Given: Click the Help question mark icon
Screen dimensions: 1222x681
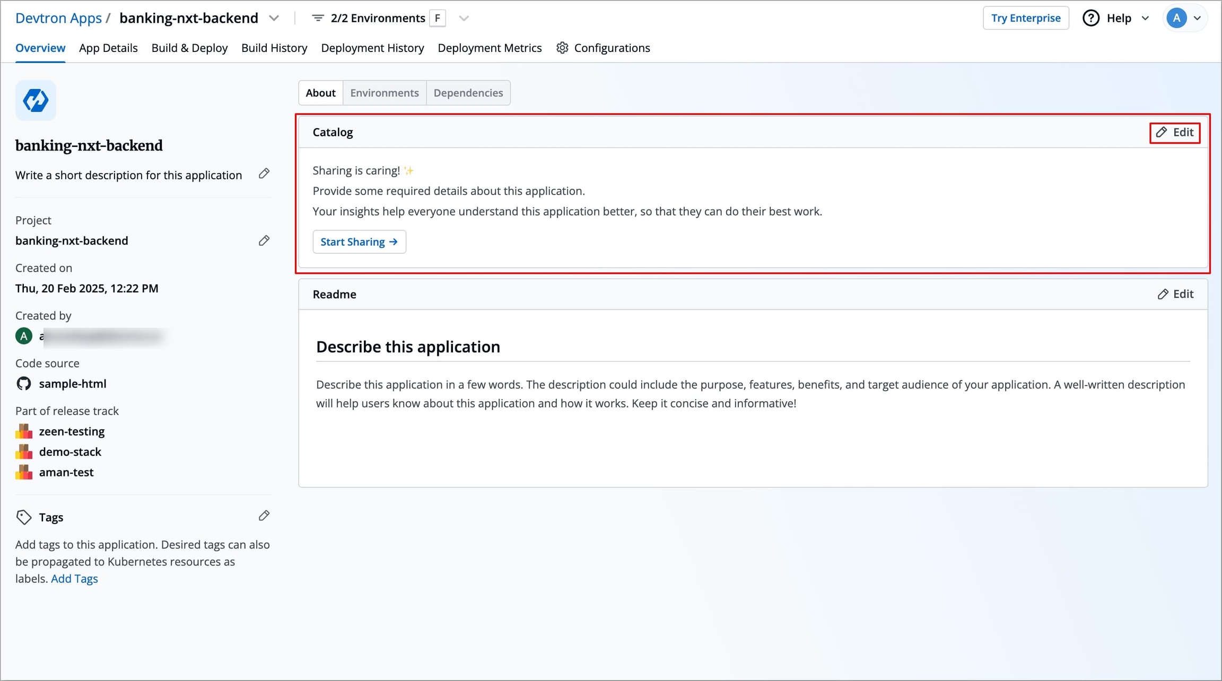Looking at the screenshot, I should point(1091,18).
